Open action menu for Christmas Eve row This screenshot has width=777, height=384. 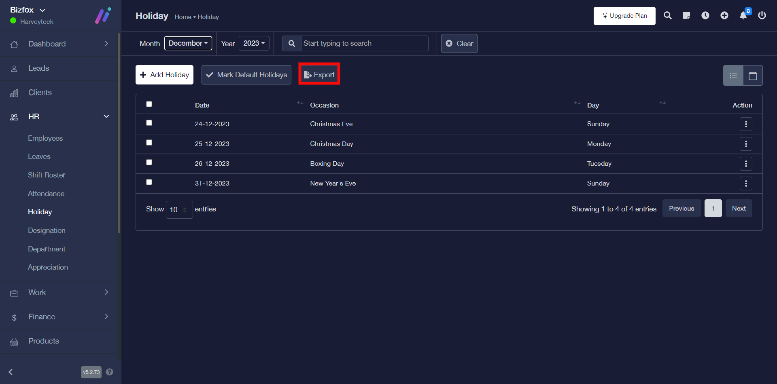(746, 124)
